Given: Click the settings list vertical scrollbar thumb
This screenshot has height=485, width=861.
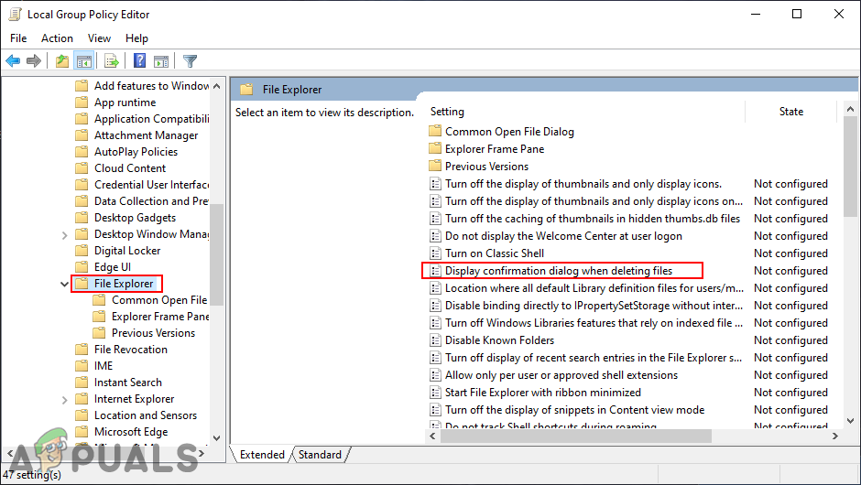Looking at the screenshot, I should (850, 167).
